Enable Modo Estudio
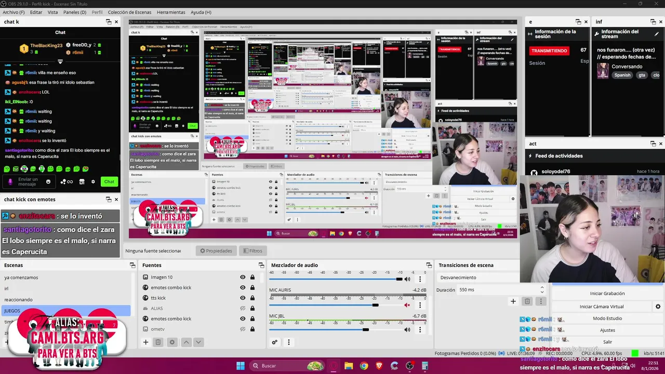Viewport: 665px width, 374px height. pos(607,318)
